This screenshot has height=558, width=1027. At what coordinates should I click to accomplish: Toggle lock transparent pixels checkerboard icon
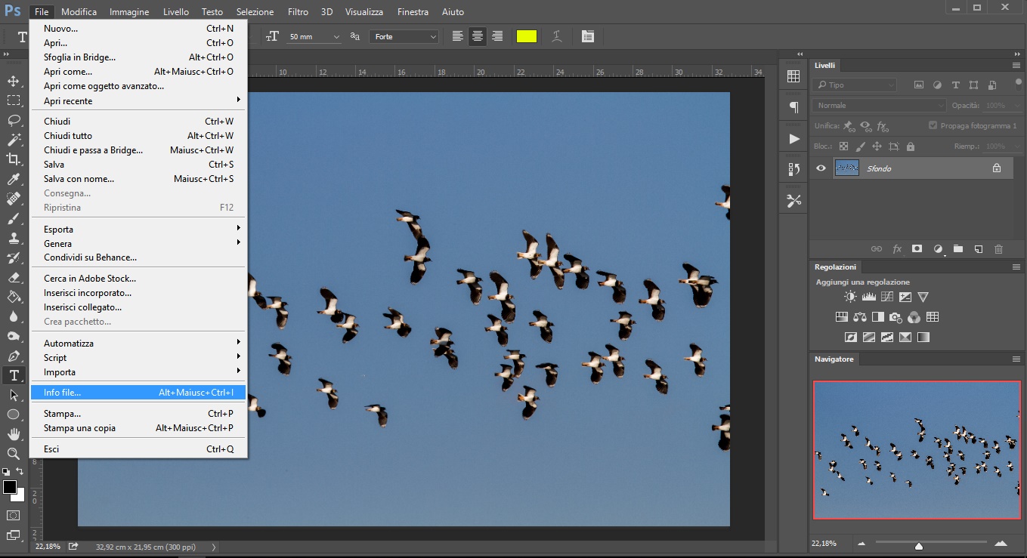pyautogui.click(x=843, y=146)
